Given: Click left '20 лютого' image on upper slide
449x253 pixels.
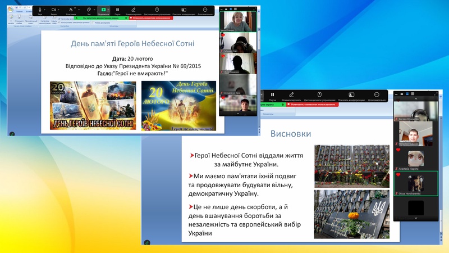Looking at the screenshot, I should point(93,105).
